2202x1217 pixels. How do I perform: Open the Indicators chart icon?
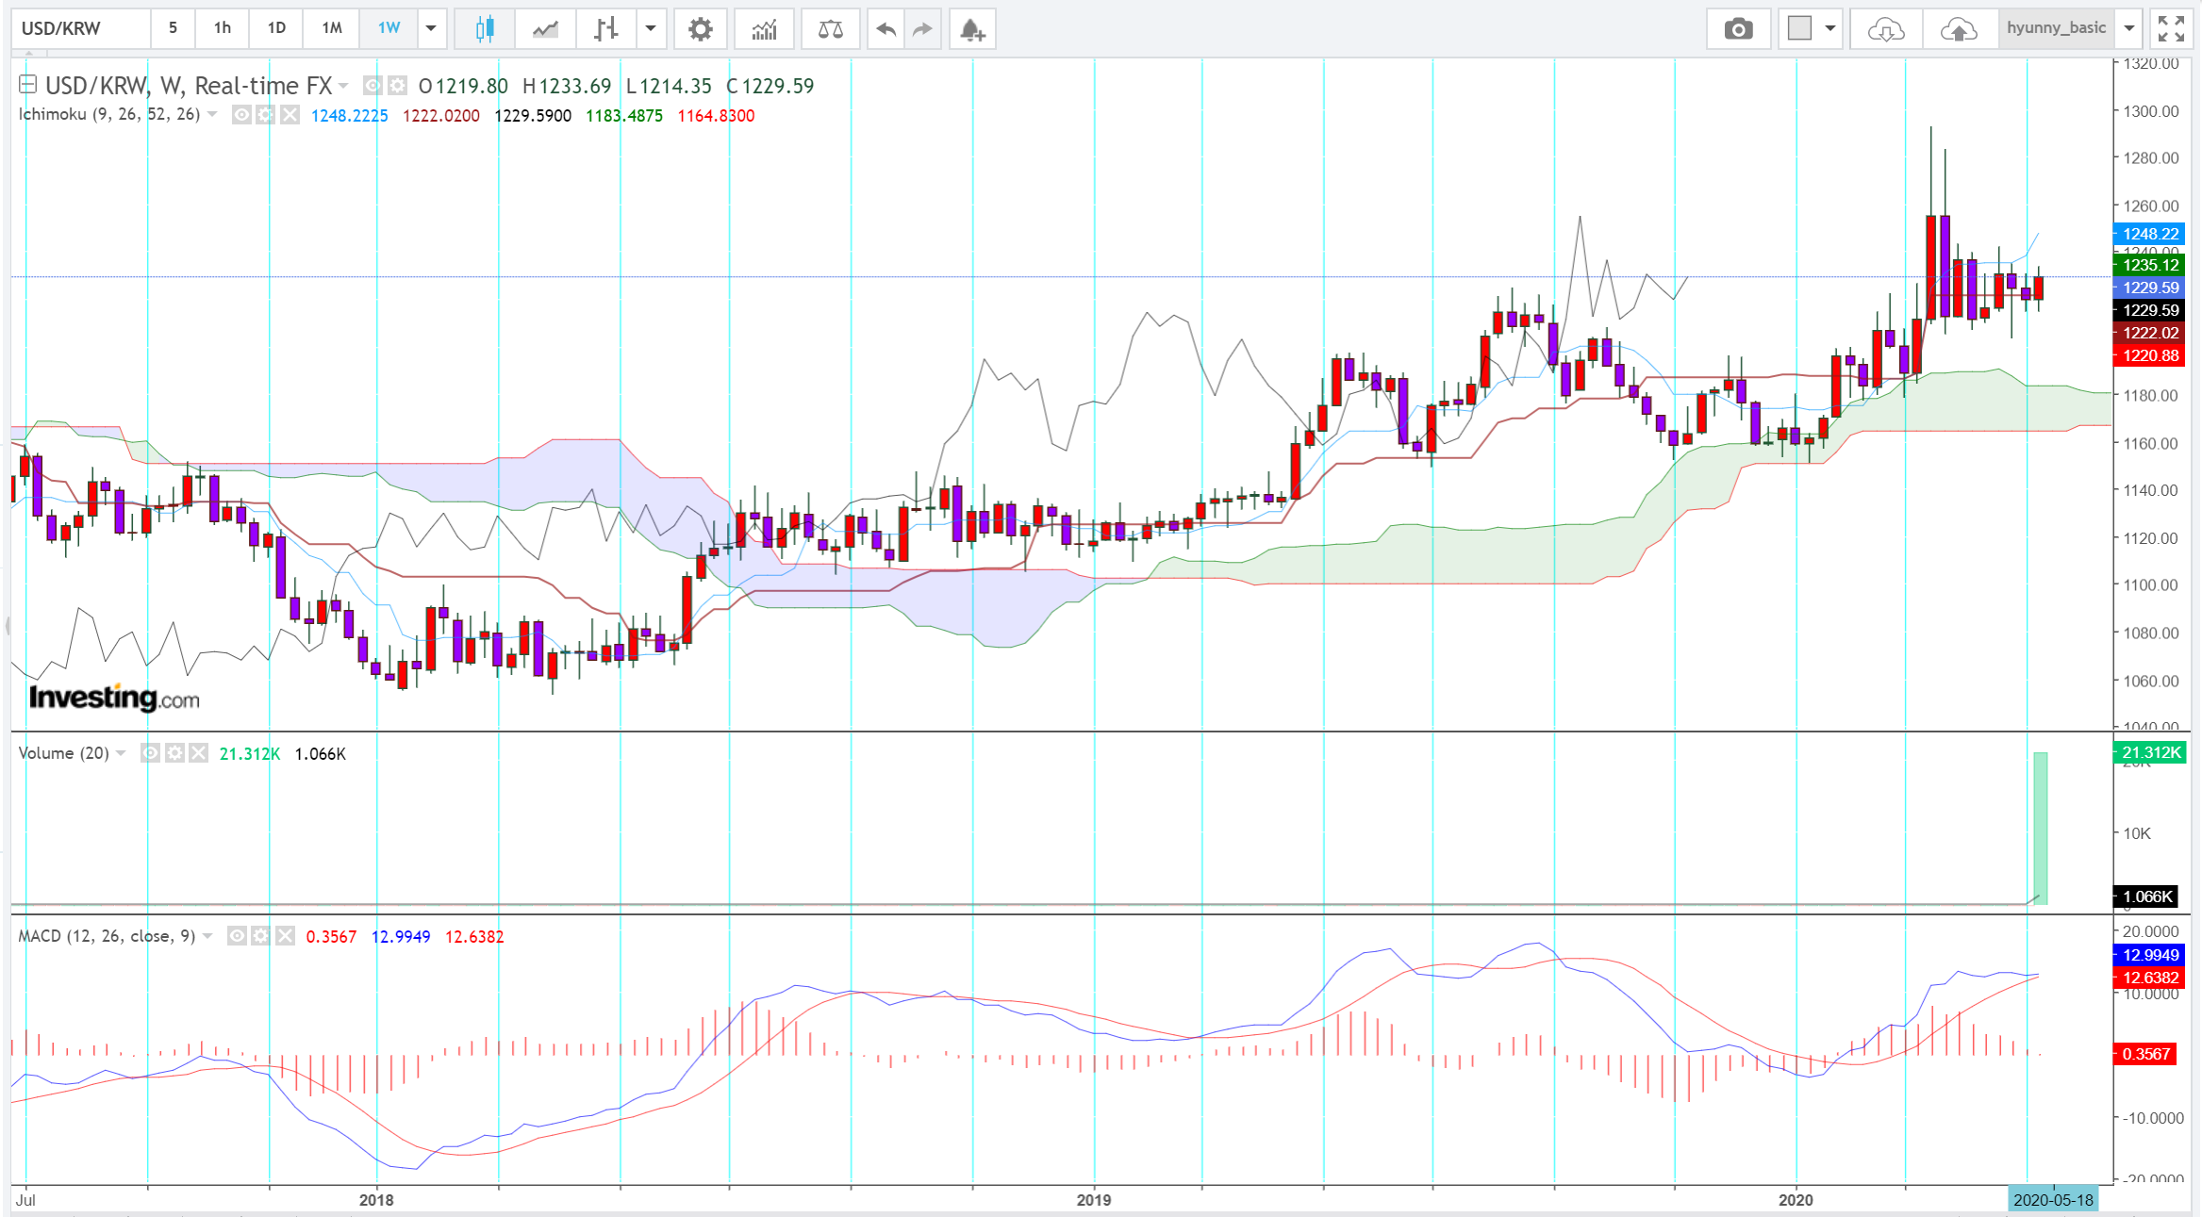click(764, 29)
